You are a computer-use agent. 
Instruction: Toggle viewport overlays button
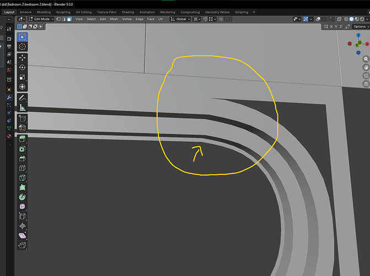click(318, 19)
